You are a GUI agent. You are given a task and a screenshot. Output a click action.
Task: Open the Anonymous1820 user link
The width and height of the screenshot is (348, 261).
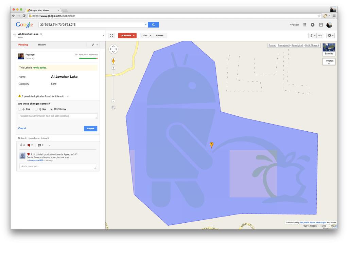click(36, 160)
